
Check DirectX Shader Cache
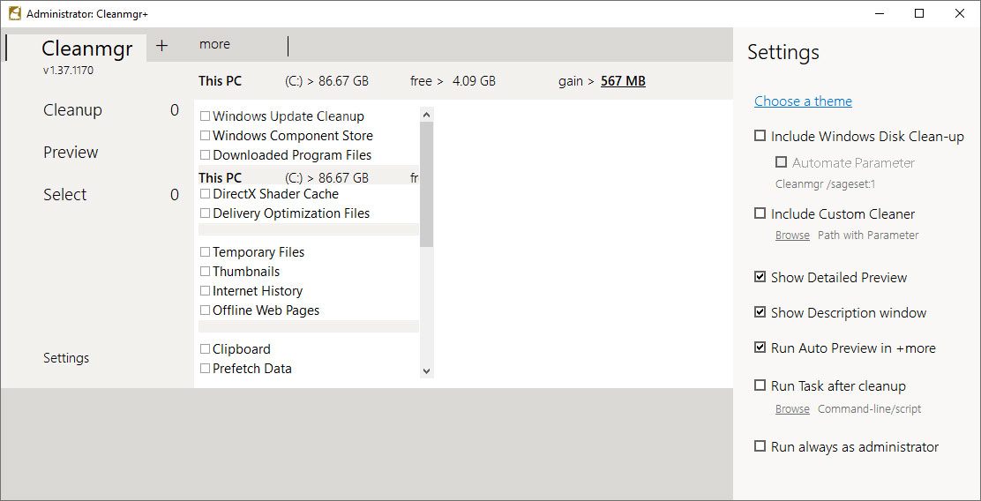coord(205,194)
